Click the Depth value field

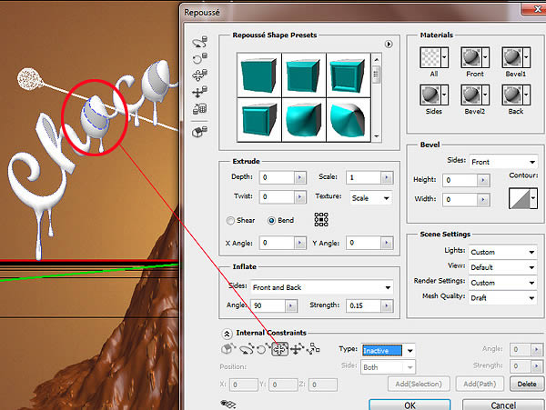(277, 177)
